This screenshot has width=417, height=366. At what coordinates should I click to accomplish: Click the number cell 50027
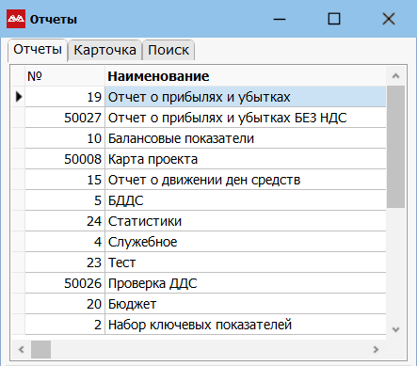[65, 118]
